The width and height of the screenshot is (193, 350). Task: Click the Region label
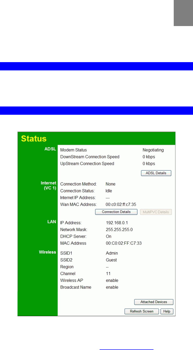67,267
